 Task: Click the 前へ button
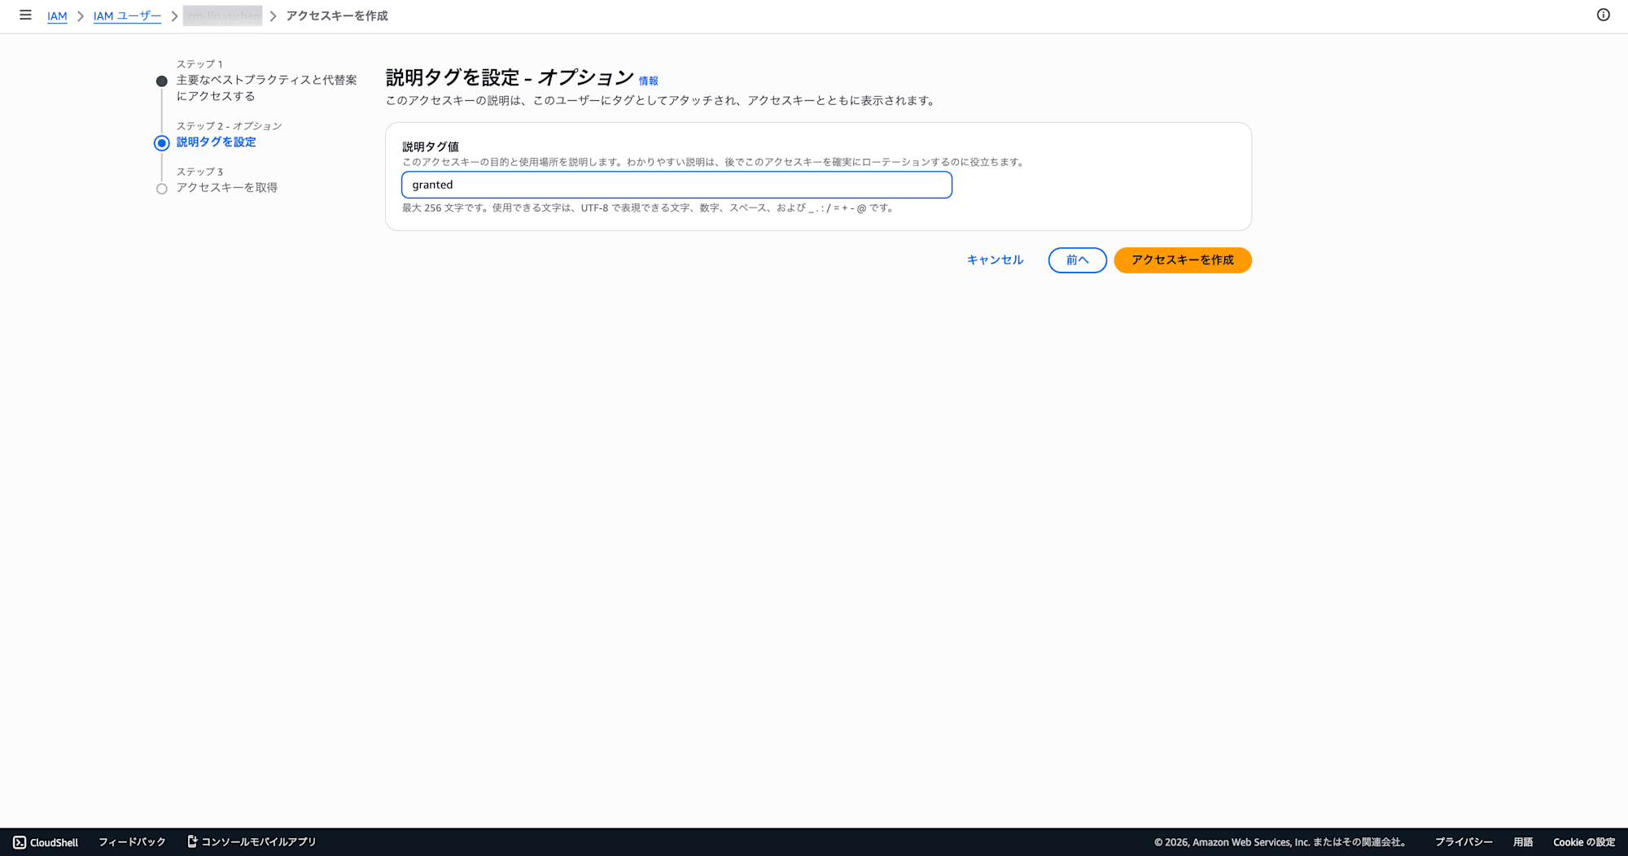coord(1077,260)
